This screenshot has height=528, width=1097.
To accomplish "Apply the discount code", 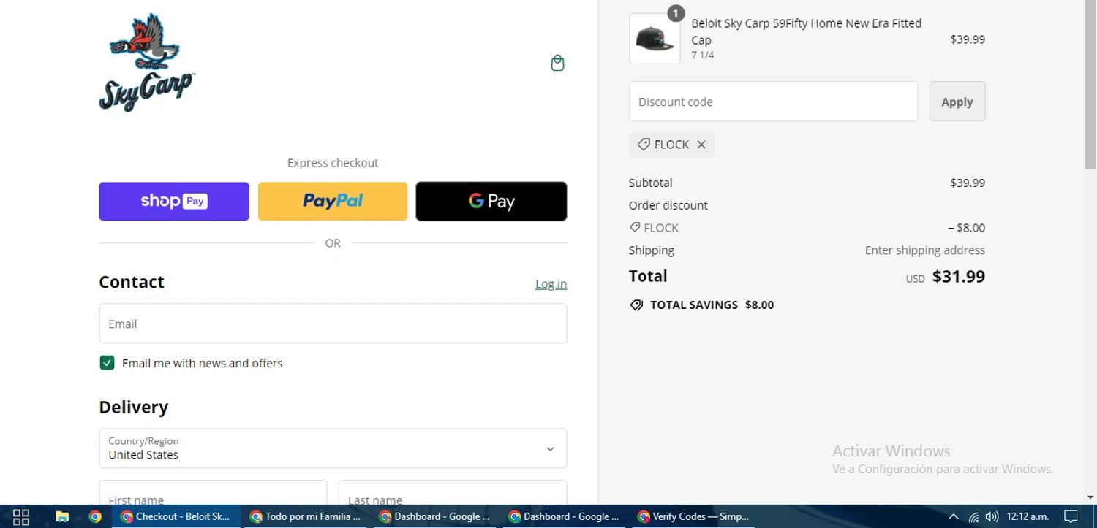I will tap(957, 102).
